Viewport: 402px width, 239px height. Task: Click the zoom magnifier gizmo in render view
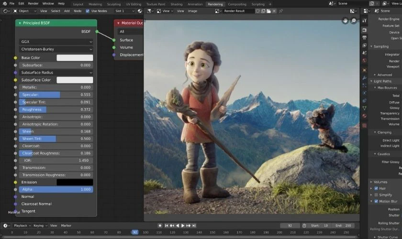tap(354, 21)
